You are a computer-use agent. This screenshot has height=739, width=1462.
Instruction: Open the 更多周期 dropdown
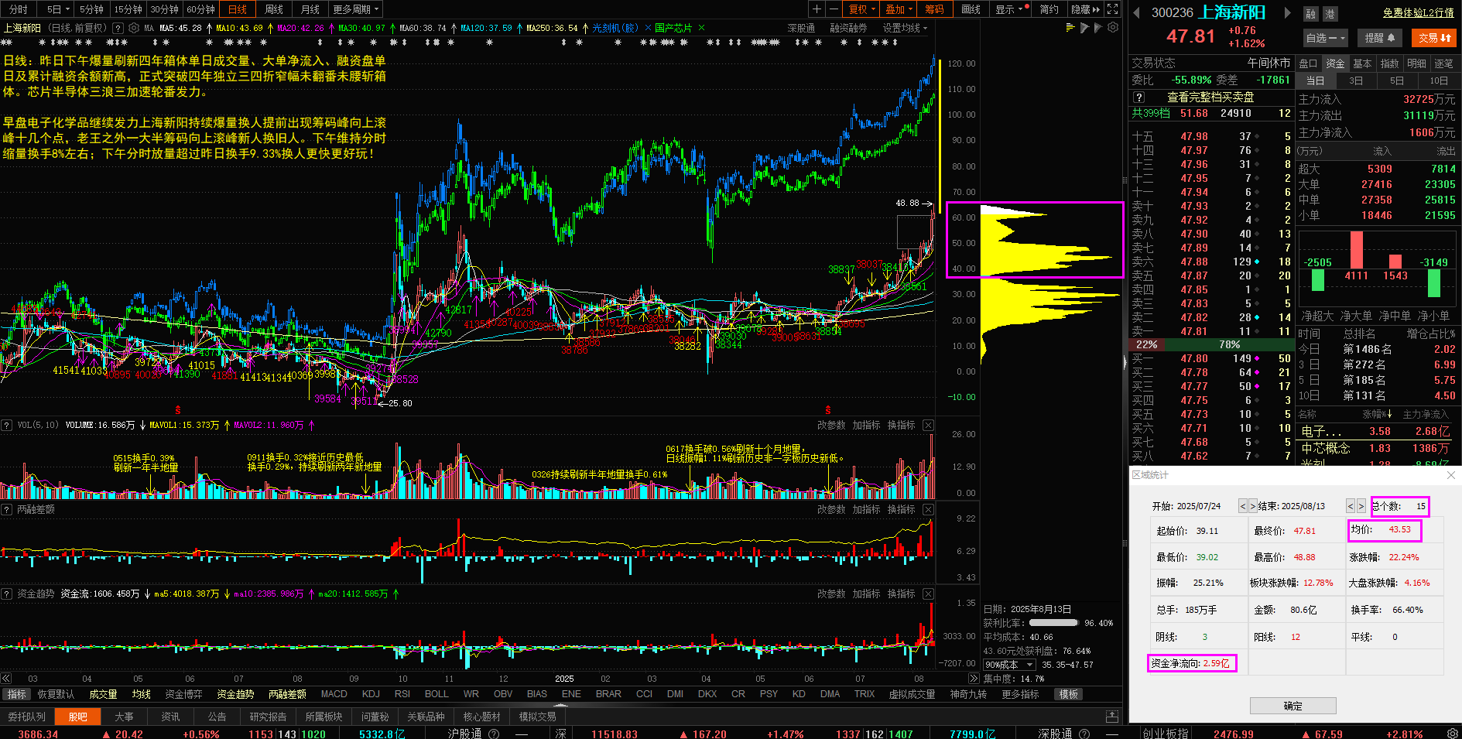(x=356, y=9)
